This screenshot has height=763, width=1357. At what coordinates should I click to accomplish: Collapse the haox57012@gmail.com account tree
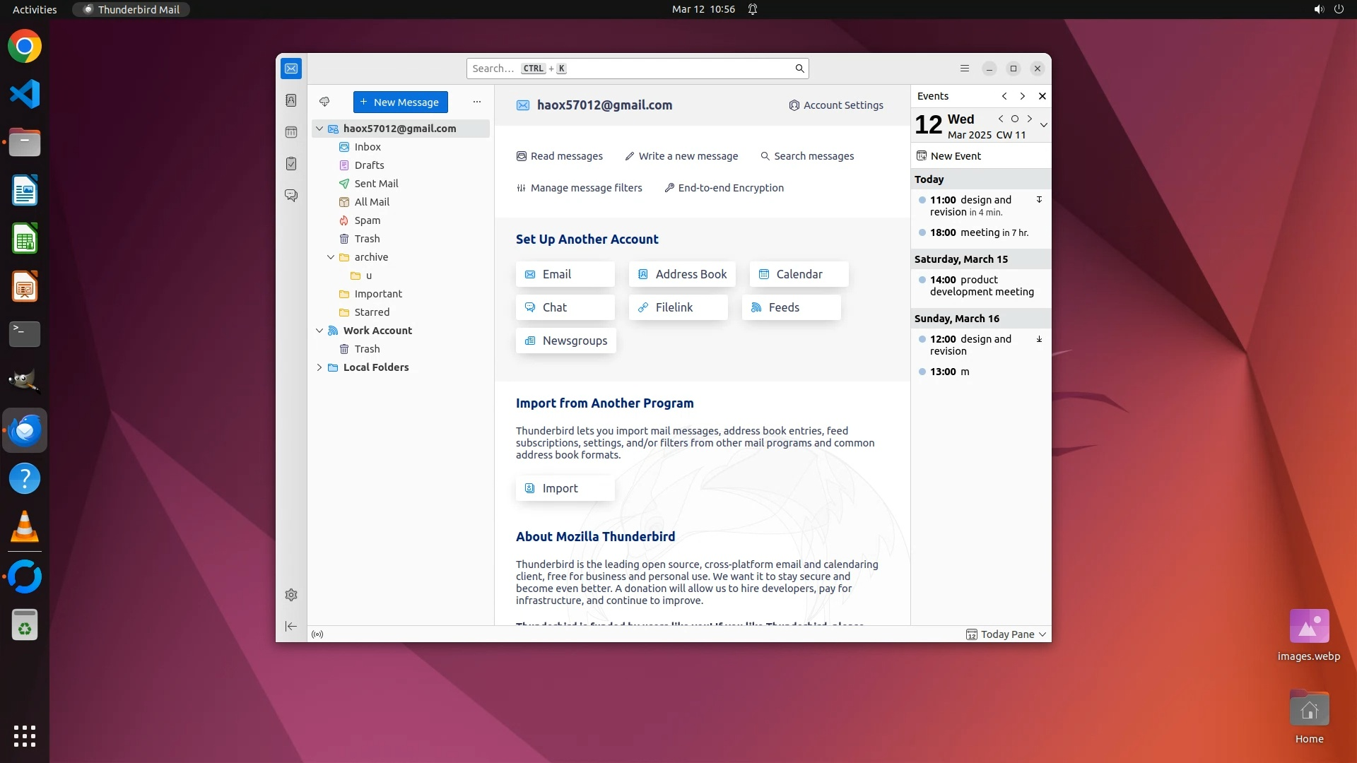tap(319, 129)
